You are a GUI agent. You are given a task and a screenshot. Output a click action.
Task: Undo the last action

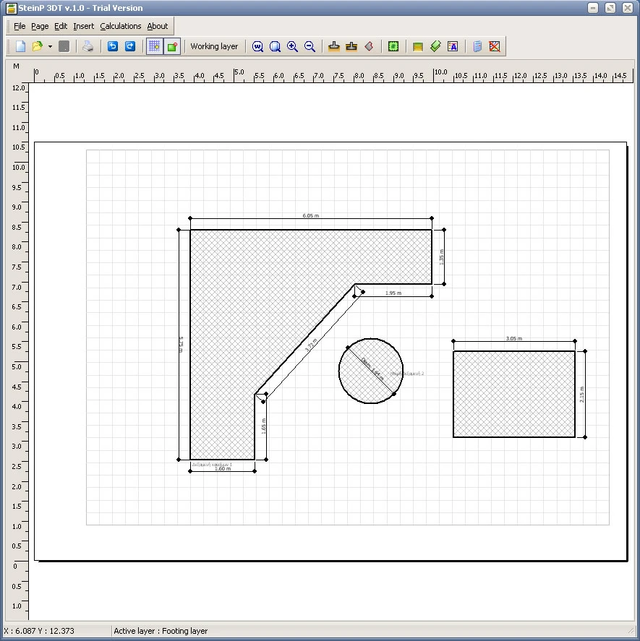pos(113,46)
